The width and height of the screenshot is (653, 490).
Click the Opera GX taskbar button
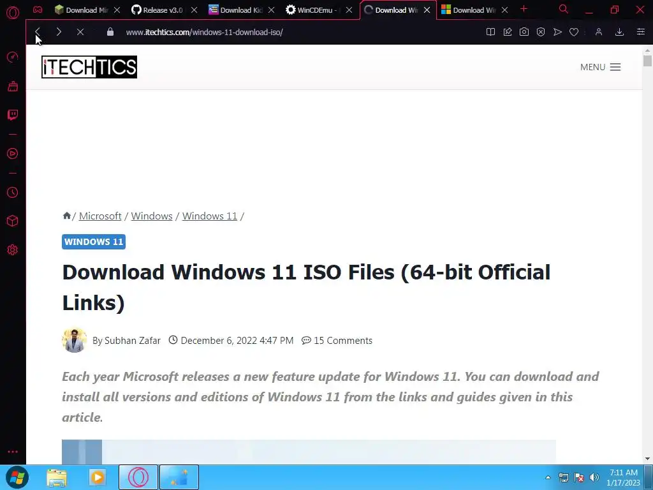138,477
